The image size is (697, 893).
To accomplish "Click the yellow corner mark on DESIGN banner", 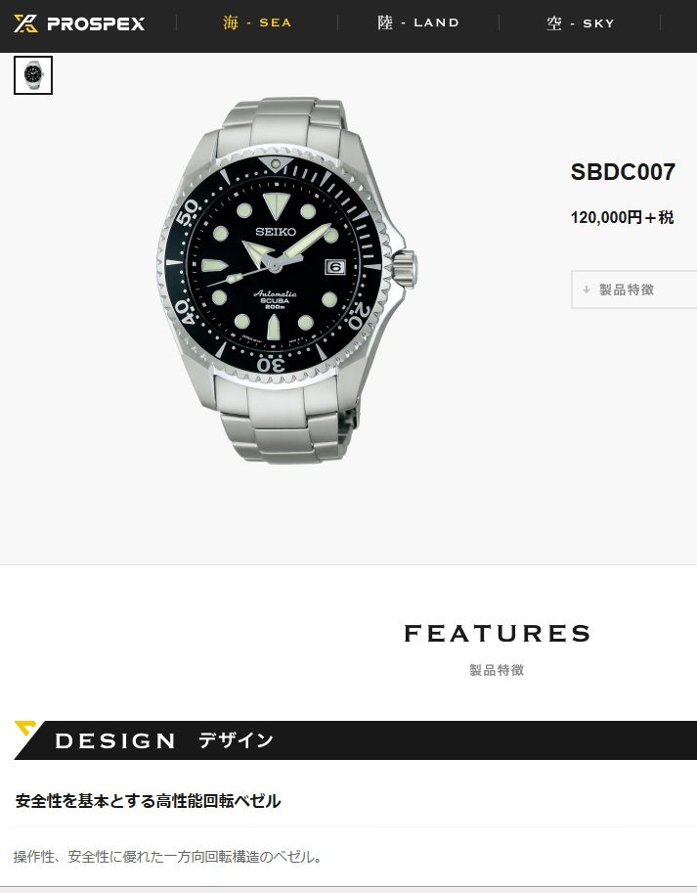I will click(x=25, y=728).
